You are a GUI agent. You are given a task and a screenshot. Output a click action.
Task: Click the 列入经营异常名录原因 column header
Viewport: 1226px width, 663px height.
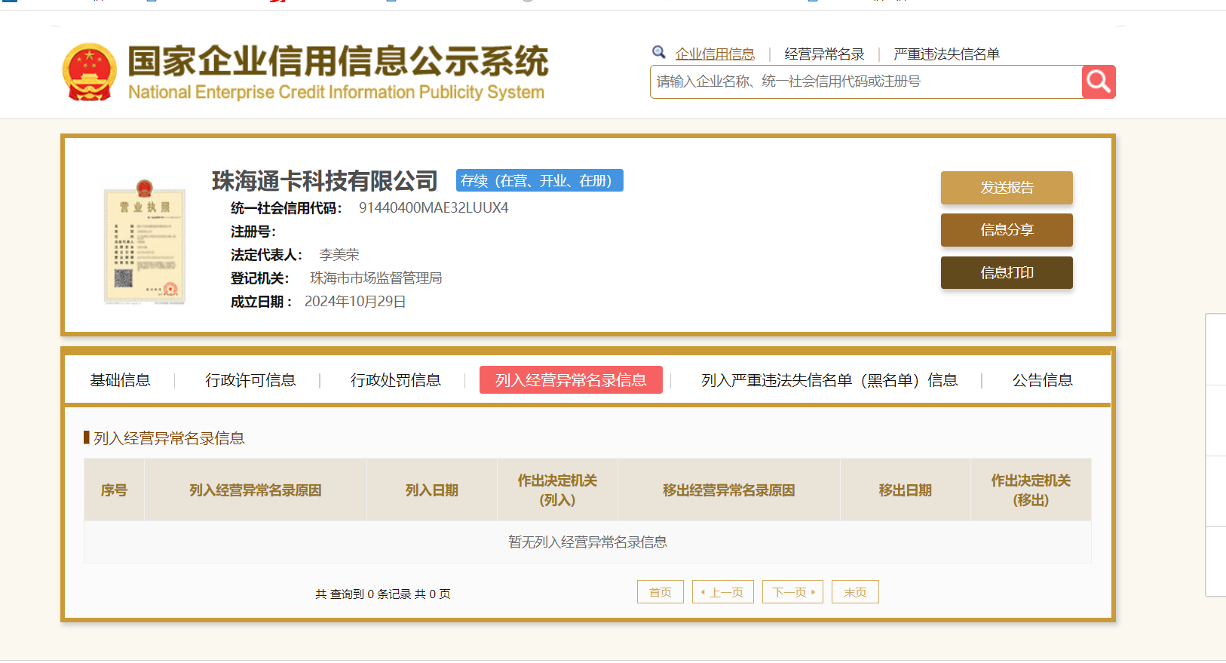pos(256,490)
